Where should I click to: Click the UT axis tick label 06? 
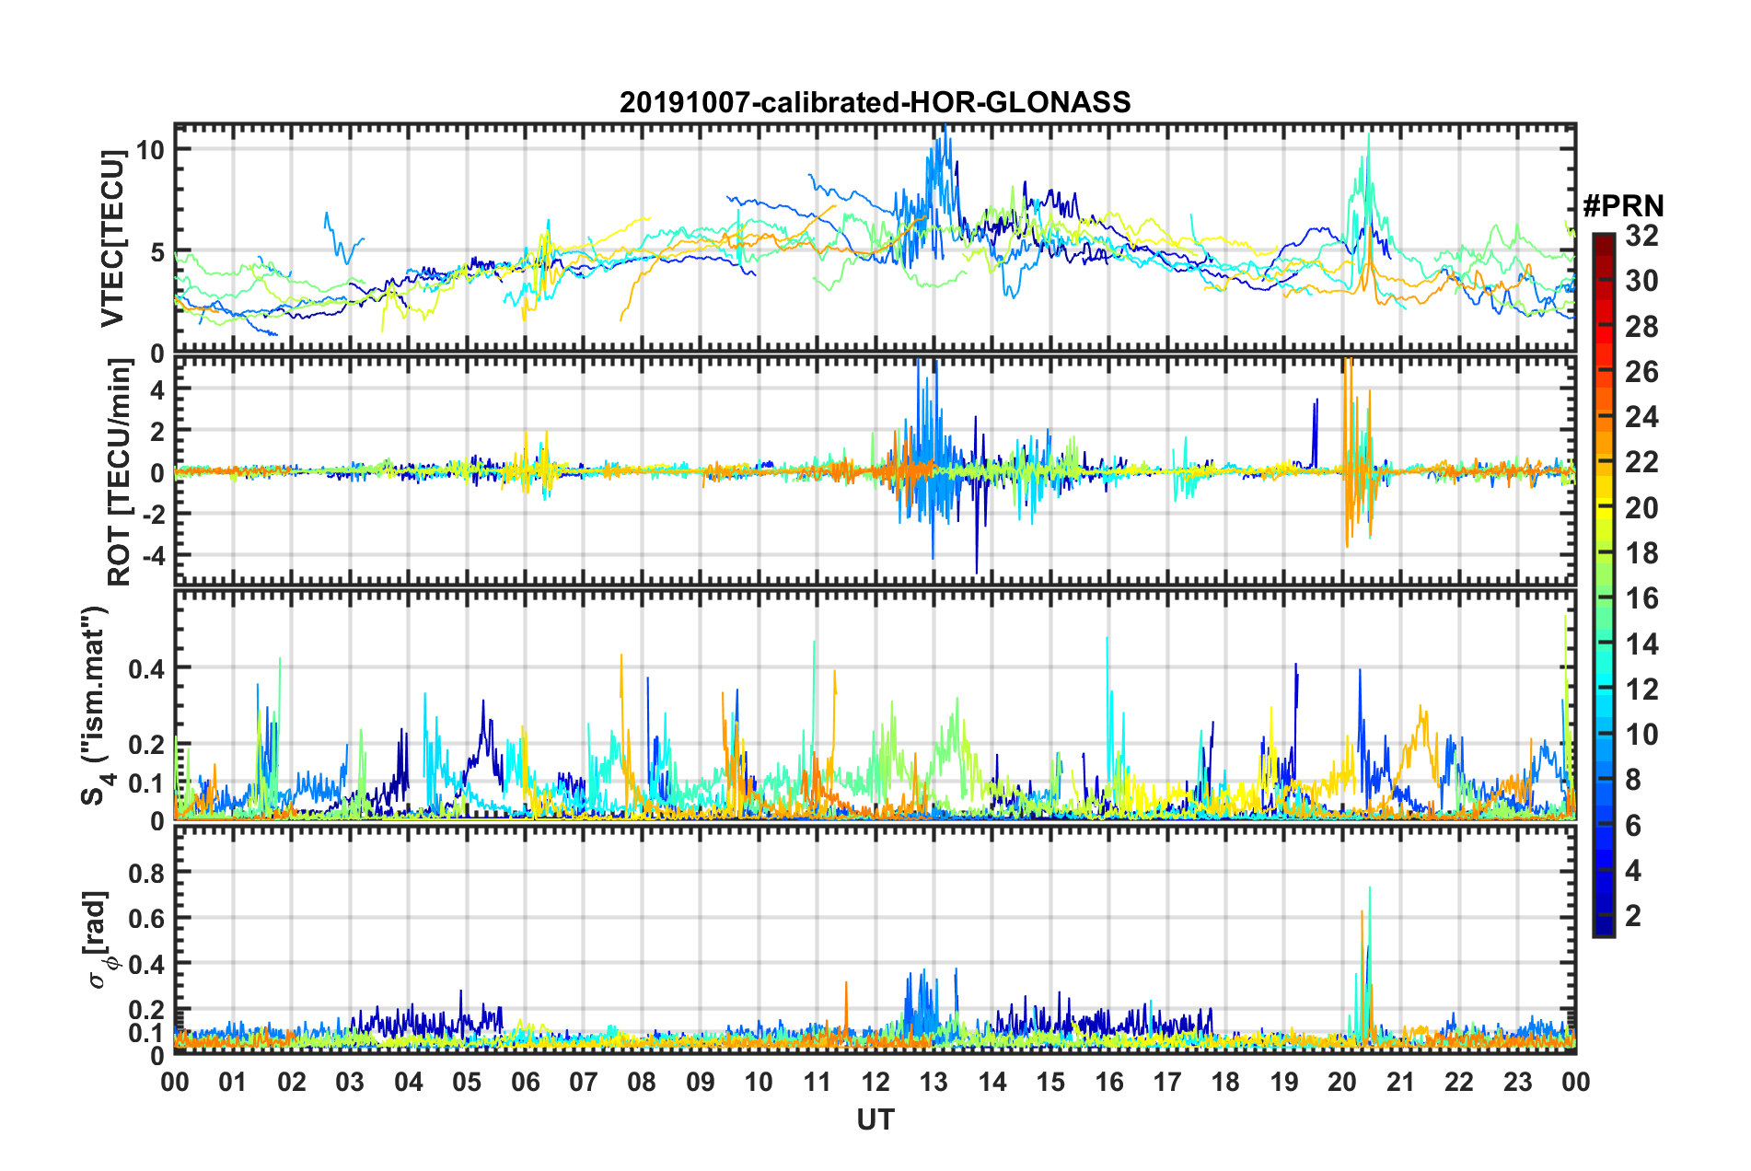tap(526, 1082)
